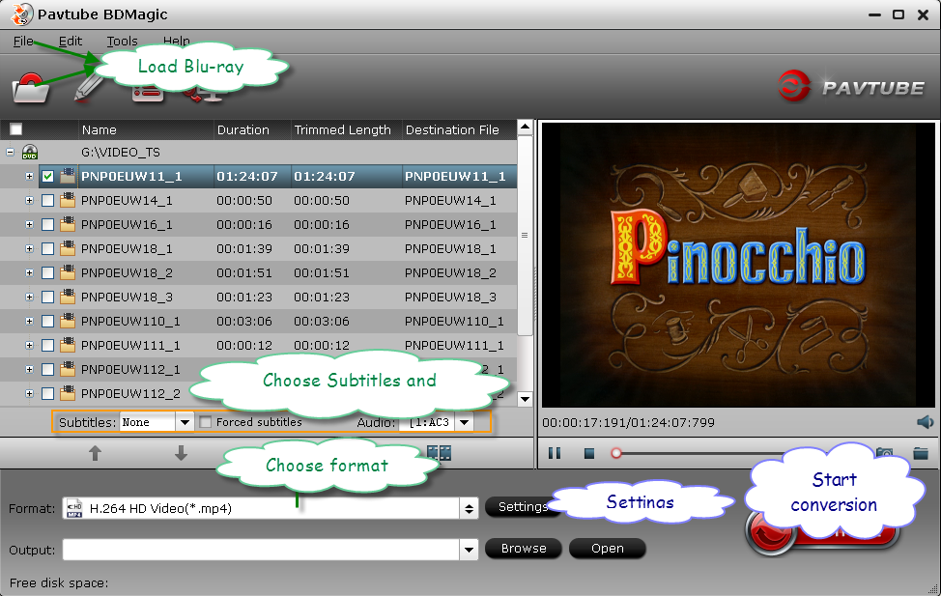Check the PNP0EUW18_3 title checkbox

[x=48, y=298]
